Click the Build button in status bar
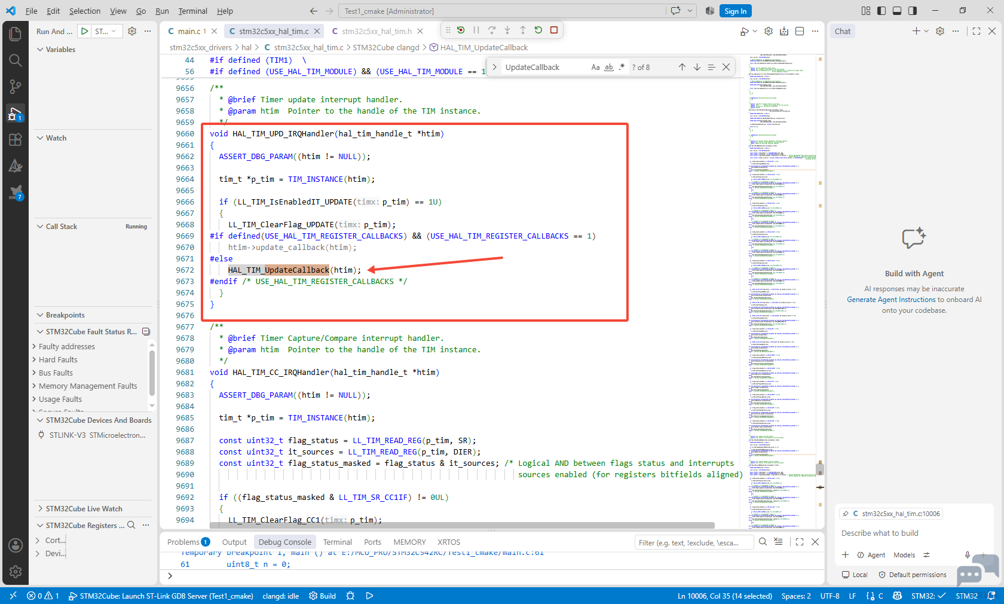Viewport: 1004px width, 604px height. (323, 596)
